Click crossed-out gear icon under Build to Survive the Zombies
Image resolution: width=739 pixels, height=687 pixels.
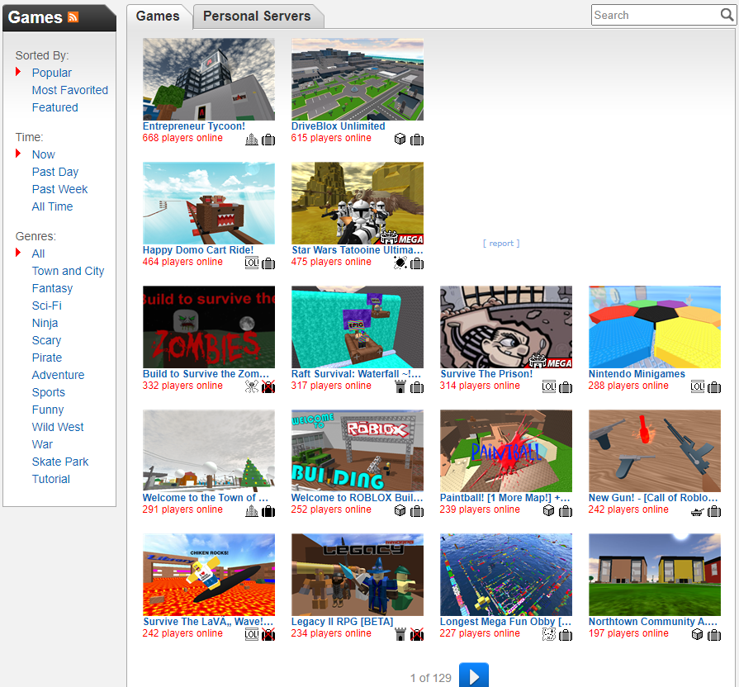268,387
